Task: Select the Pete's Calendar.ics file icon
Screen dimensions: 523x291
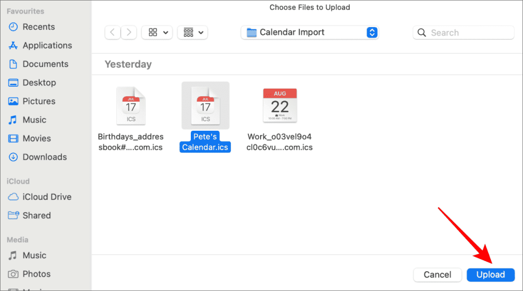Action: [x=205, y=106]
